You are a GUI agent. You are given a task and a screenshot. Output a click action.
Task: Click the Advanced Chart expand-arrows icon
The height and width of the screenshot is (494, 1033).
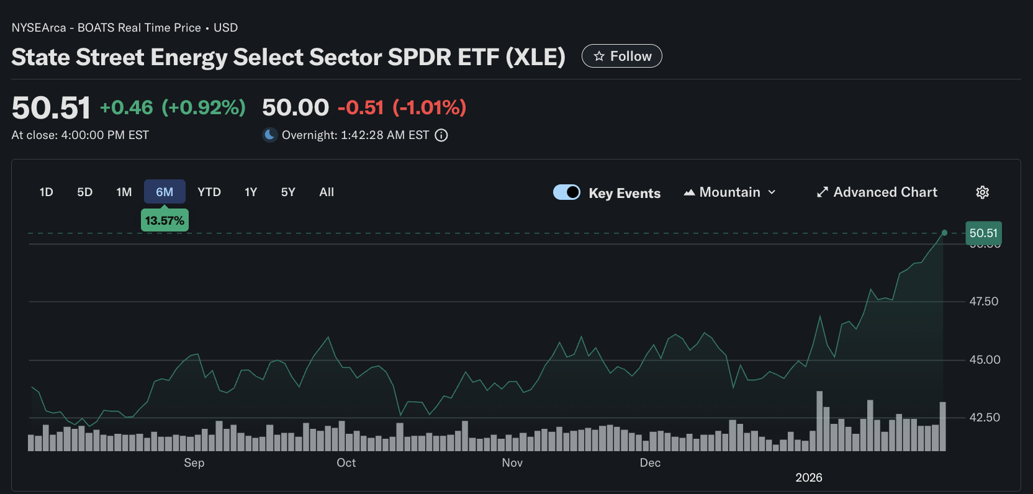823,192
